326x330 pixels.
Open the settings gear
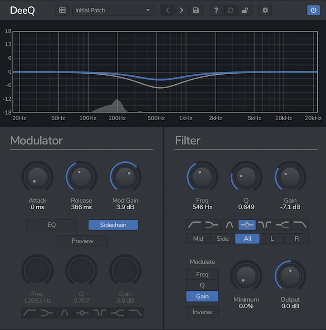[x=265, y=10]
